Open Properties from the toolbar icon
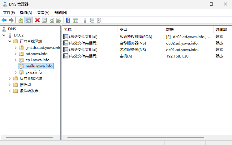The height and width of the screenshot is (145, 232). tap(45, 20)
